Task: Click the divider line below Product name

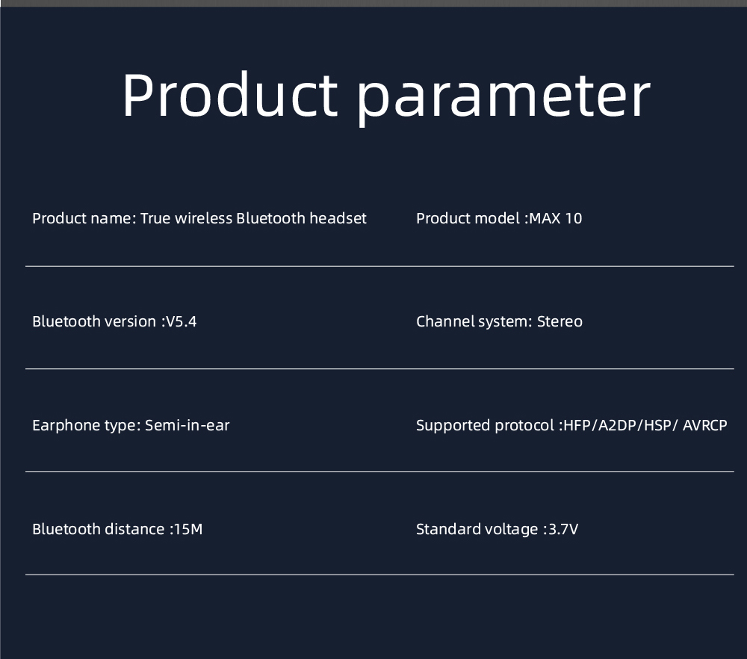Action: point(379,266)
